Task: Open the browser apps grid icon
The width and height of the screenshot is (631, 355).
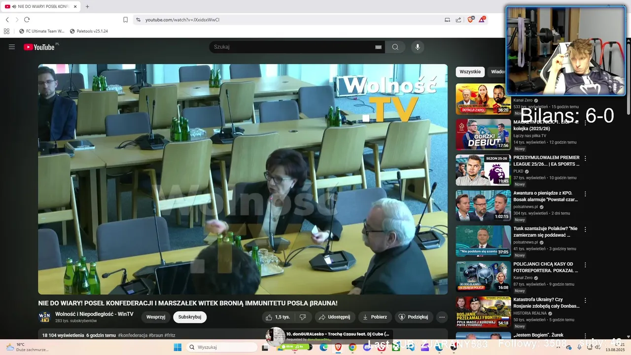Action: [x=6, y=31]
